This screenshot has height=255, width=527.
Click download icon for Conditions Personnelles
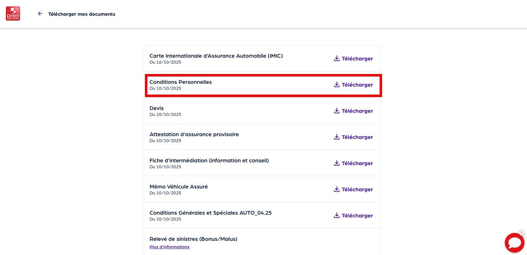[x=337, y=85]
